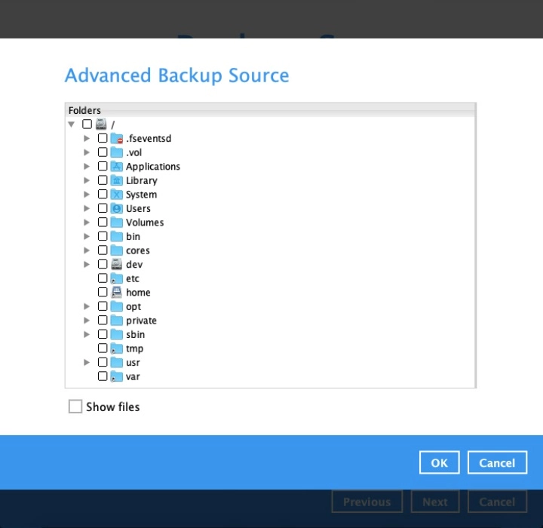Expand the cores folder node
The image size is (543, 528).
point(87,250)
